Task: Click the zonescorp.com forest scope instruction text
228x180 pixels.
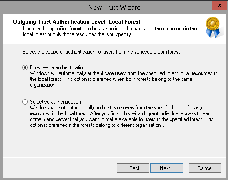Action: (x=101, y=52)
